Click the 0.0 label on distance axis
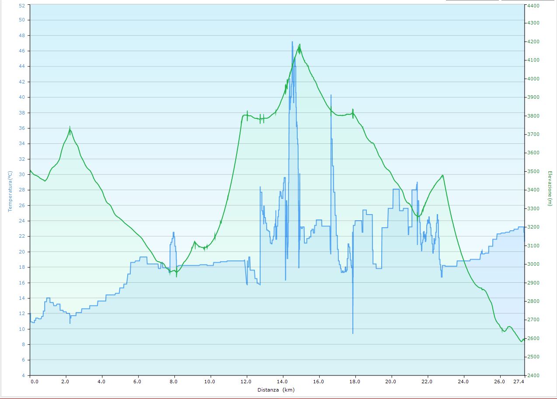This screenshot has width=557, height=399. pyautogui.click(x=35, y=382)
